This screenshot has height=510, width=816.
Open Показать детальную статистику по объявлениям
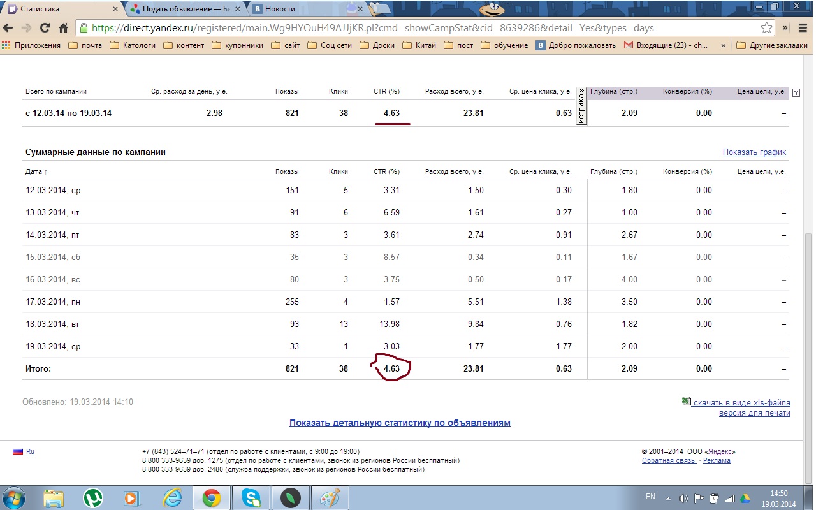coord(400,423)
